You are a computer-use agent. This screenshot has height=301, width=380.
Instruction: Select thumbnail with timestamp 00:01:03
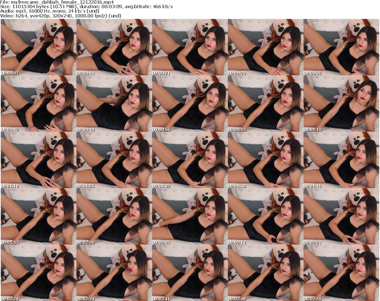[265, 104]
